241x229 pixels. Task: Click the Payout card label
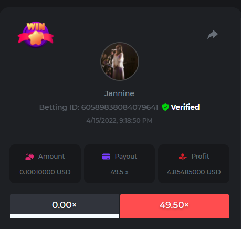126,157
